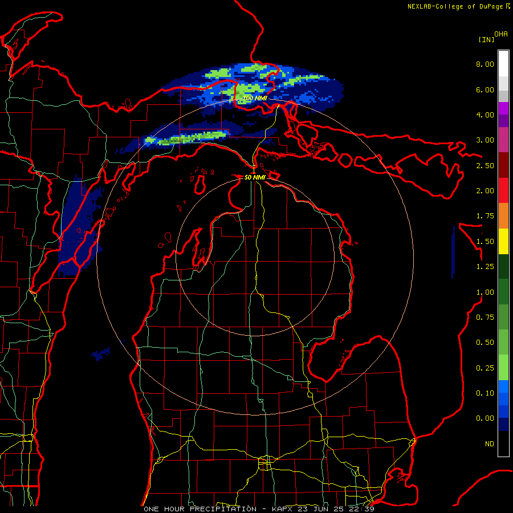Click the One Hour Precipitation KAPX caption
Viewport: 513px width, 513px height.
pos(259,509)
